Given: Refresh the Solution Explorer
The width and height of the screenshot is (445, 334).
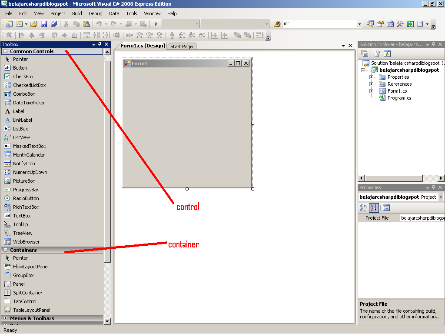Looking at the screenshot, I should pyautogui.click(x=387, y=53).
